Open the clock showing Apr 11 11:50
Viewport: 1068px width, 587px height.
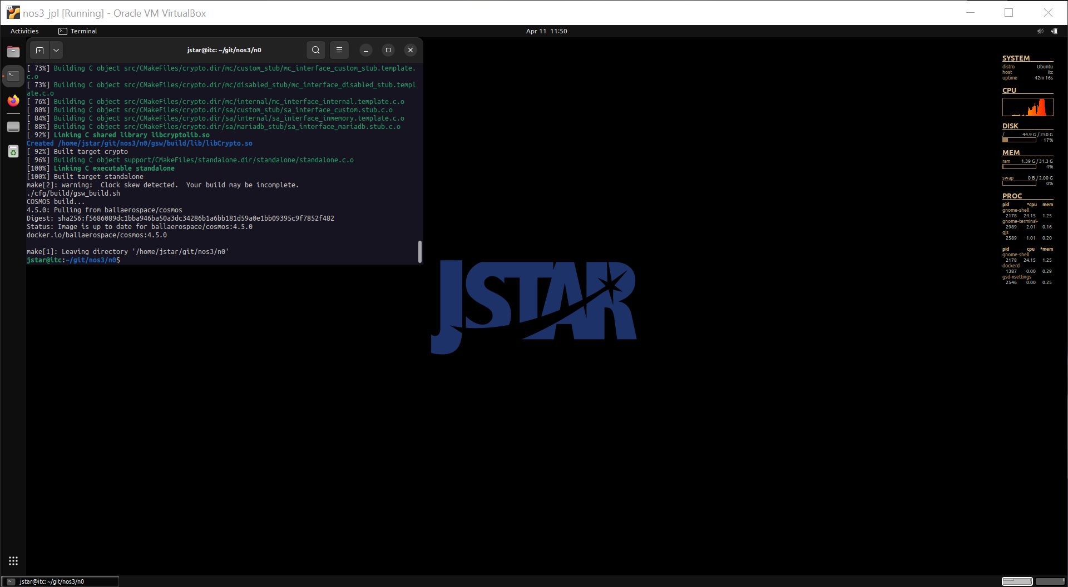547,31
